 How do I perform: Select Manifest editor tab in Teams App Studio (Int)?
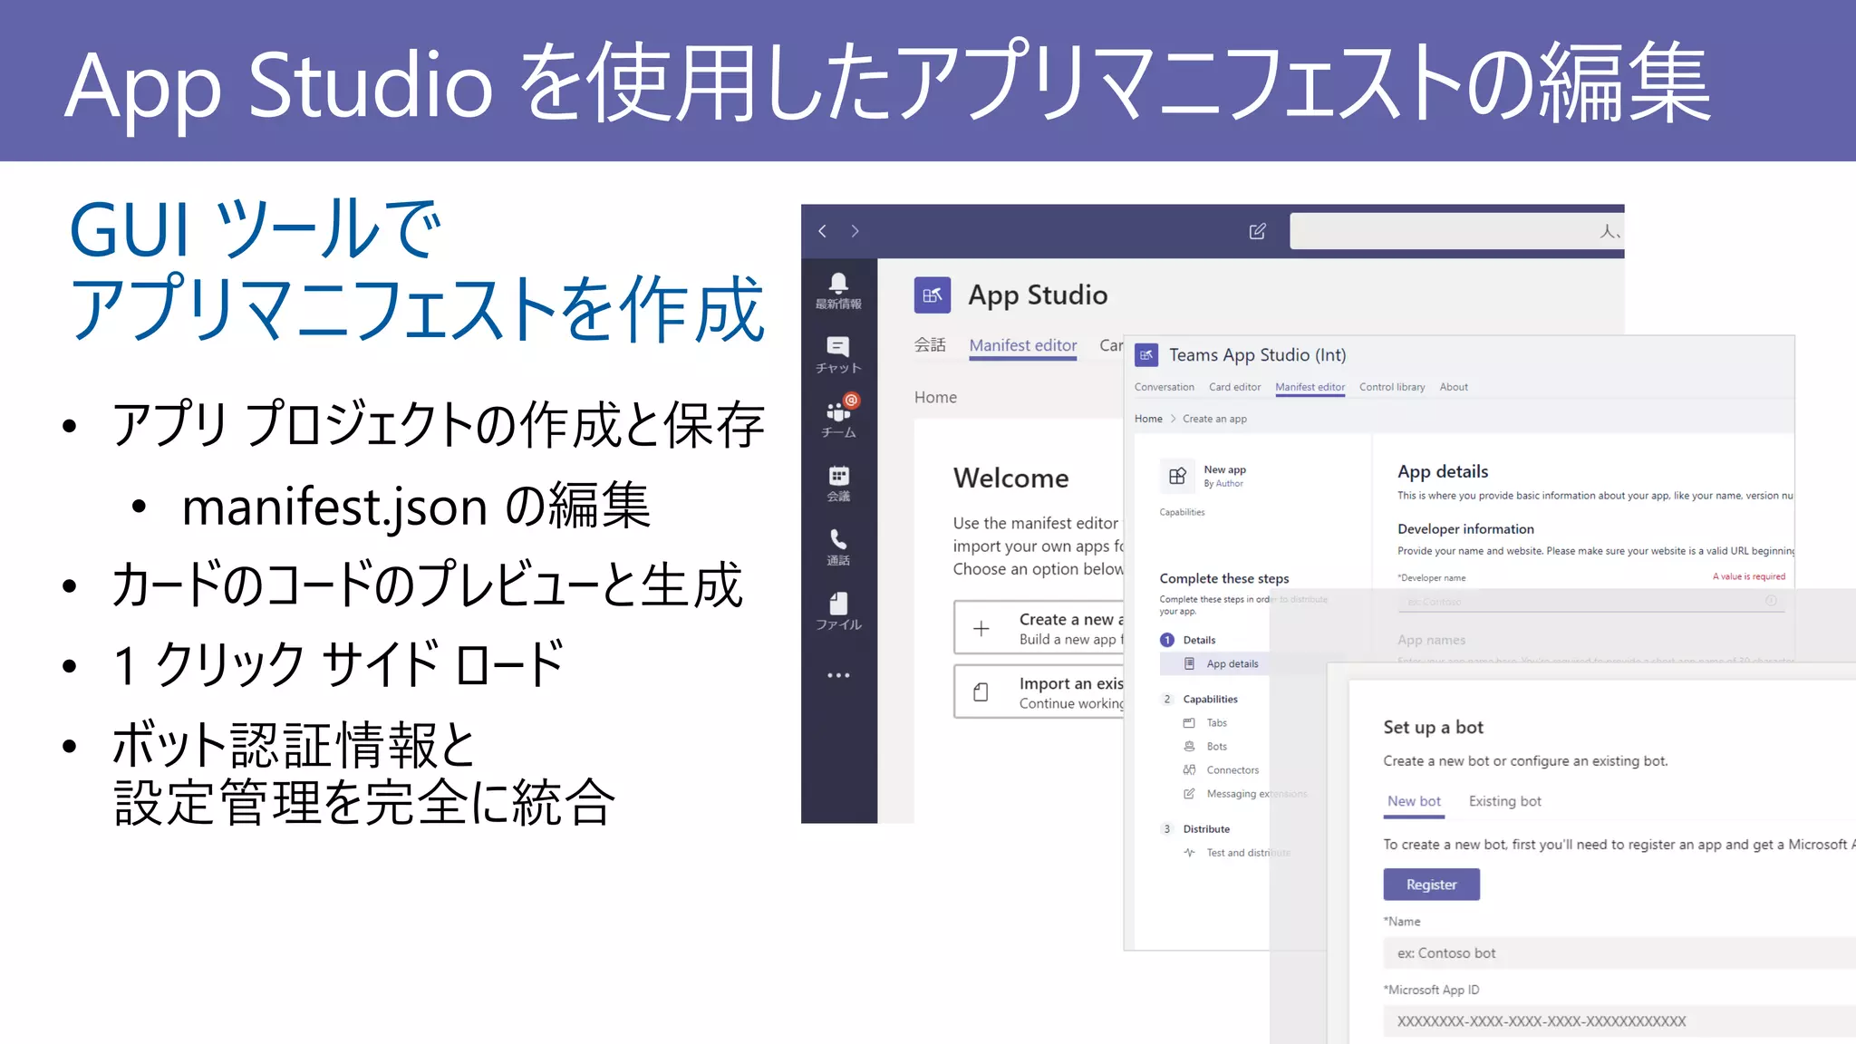1310,387
